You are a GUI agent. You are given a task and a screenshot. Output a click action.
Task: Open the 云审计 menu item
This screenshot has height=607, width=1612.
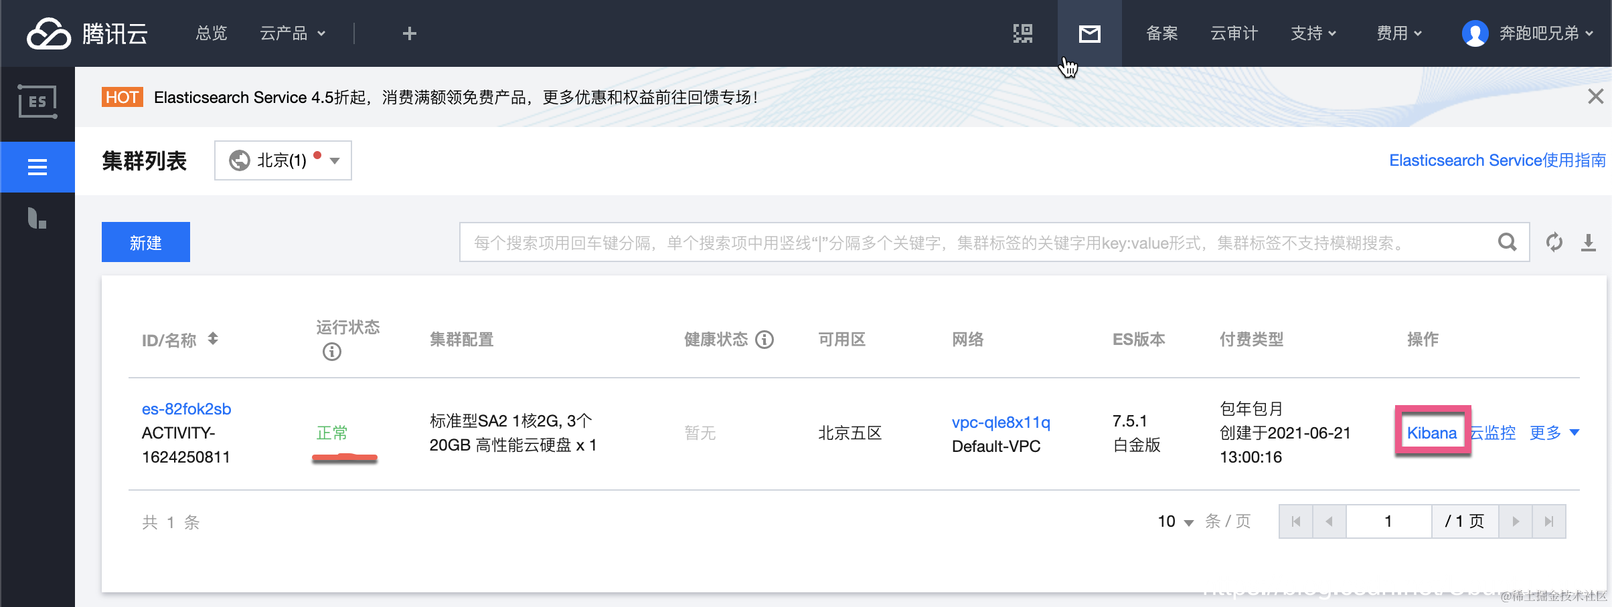(x=1234, y=33)
